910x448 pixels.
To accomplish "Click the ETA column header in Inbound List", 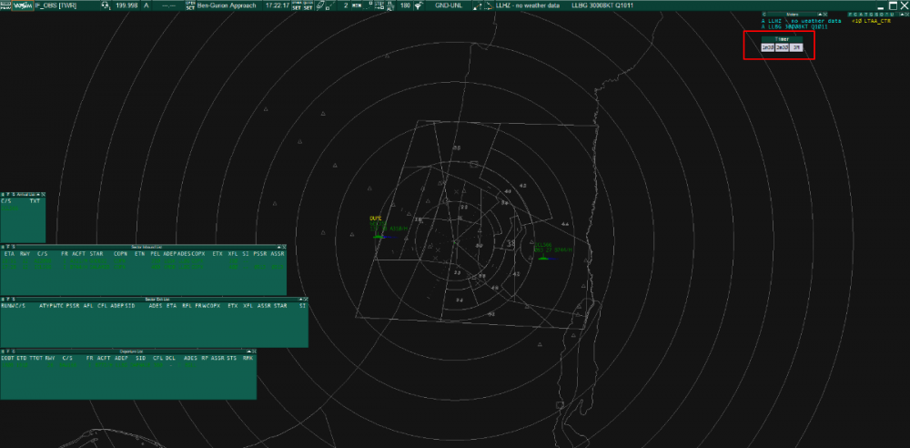I will (9, 253).
